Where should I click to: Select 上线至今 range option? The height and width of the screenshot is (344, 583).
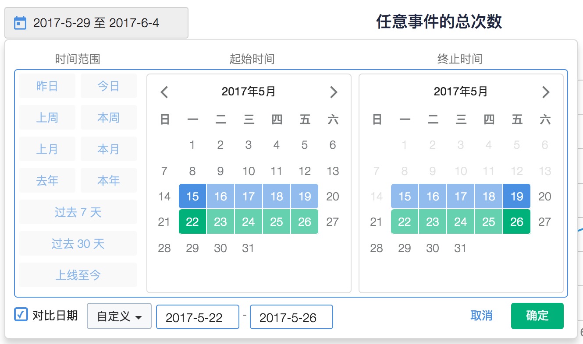pos(78,275)
